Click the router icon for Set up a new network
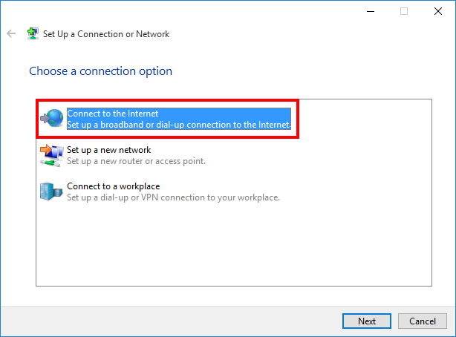456x337 pixels. tap(51, 155)
